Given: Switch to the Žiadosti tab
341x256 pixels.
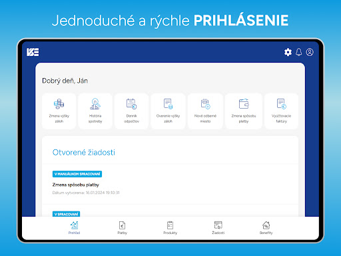Looking at the screenshot, I should [x=218, y=228].
